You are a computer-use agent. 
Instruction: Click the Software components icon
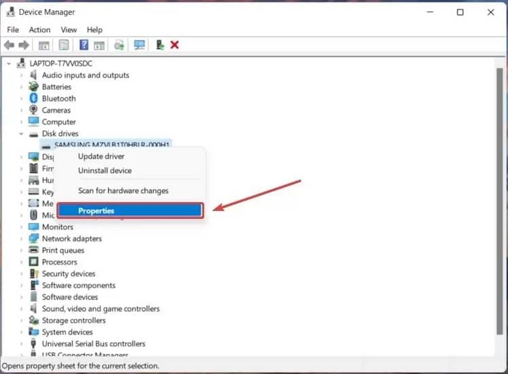34,285
